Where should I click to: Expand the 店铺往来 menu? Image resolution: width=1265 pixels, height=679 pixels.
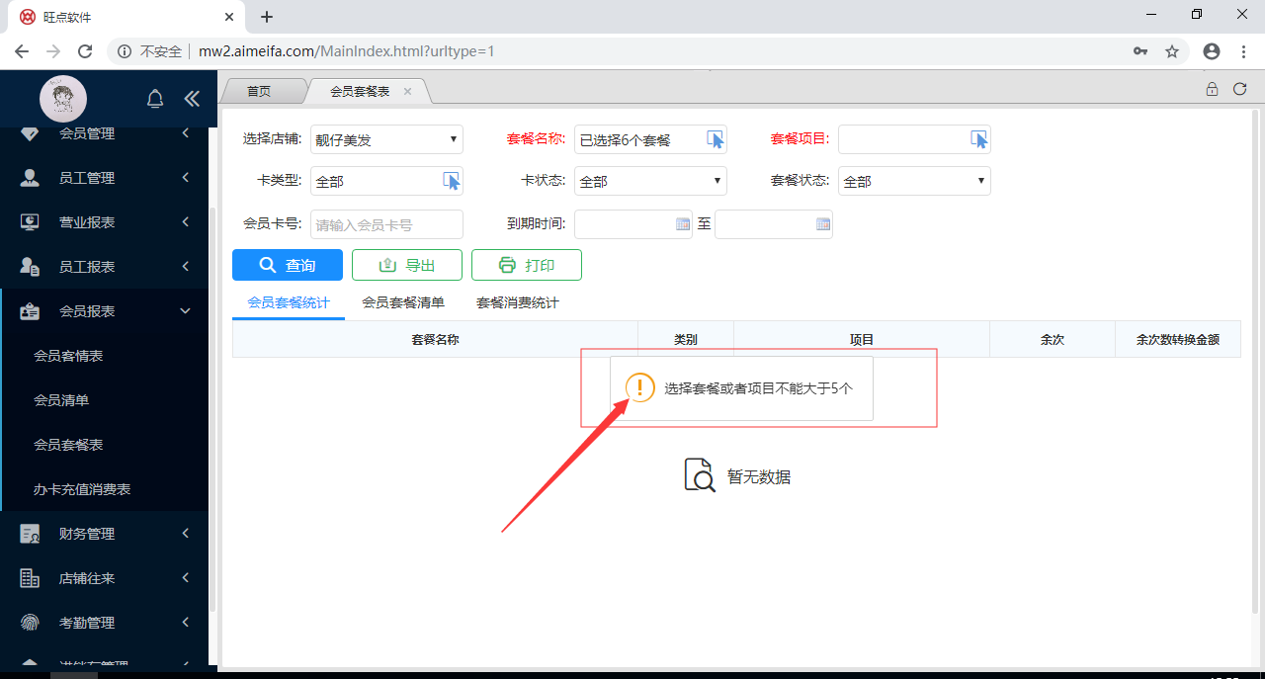coord(186,578)
